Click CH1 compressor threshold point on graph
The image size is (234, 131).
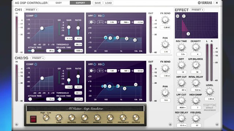coord(42,28)
